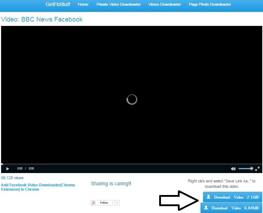Open the Vimeo Downloader page
This screenshot has height=213, width=263.
[x=165, y=5]
